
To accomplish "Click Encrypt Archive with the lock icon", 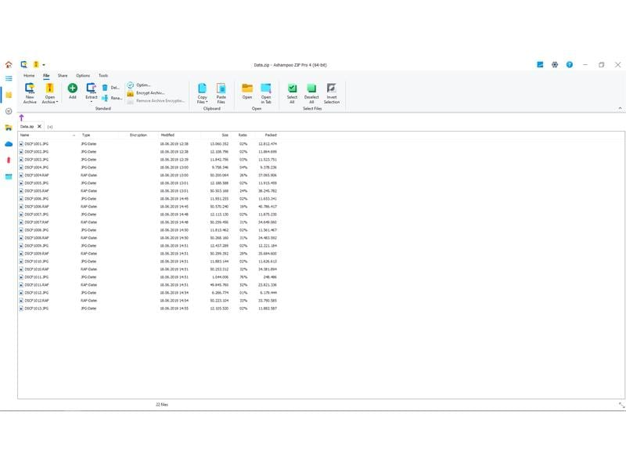I will (x=146, y=92).
